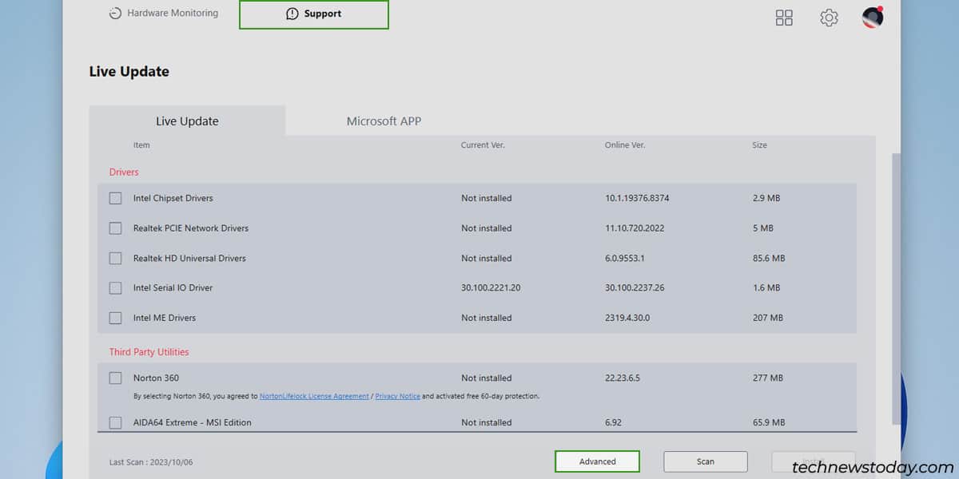Switch to the Microsoft APP tab
The image size is (959, 479).
tap(384, 121)
